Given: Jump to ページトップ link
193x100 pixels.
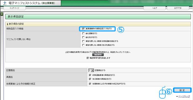Looking at the screenshot, I should [184, 96].
